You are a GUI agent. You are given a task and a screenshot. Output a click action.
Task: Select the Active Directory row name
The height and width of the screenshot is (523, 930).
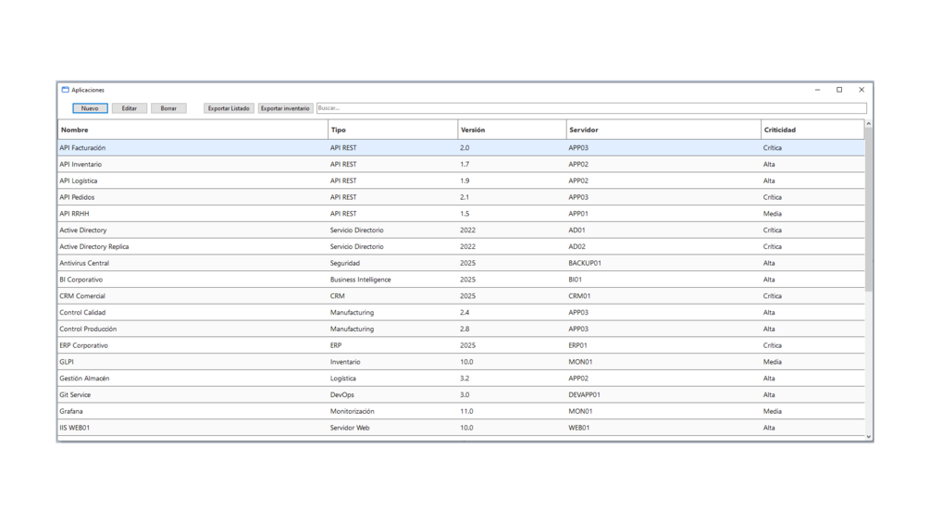point(83,230)
